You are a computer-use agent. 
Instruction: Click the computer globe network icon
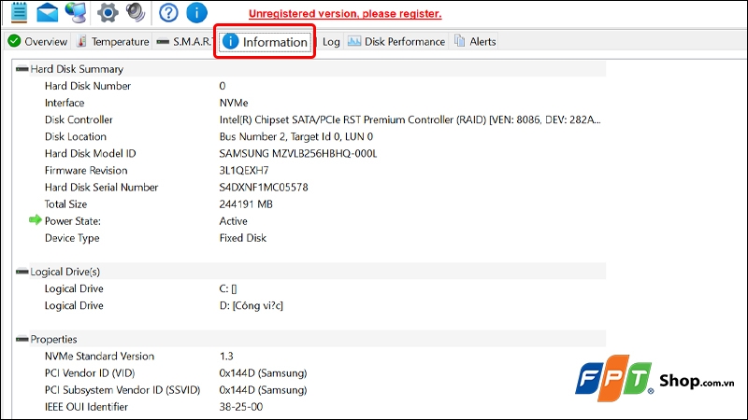click(x=77, y=12)
